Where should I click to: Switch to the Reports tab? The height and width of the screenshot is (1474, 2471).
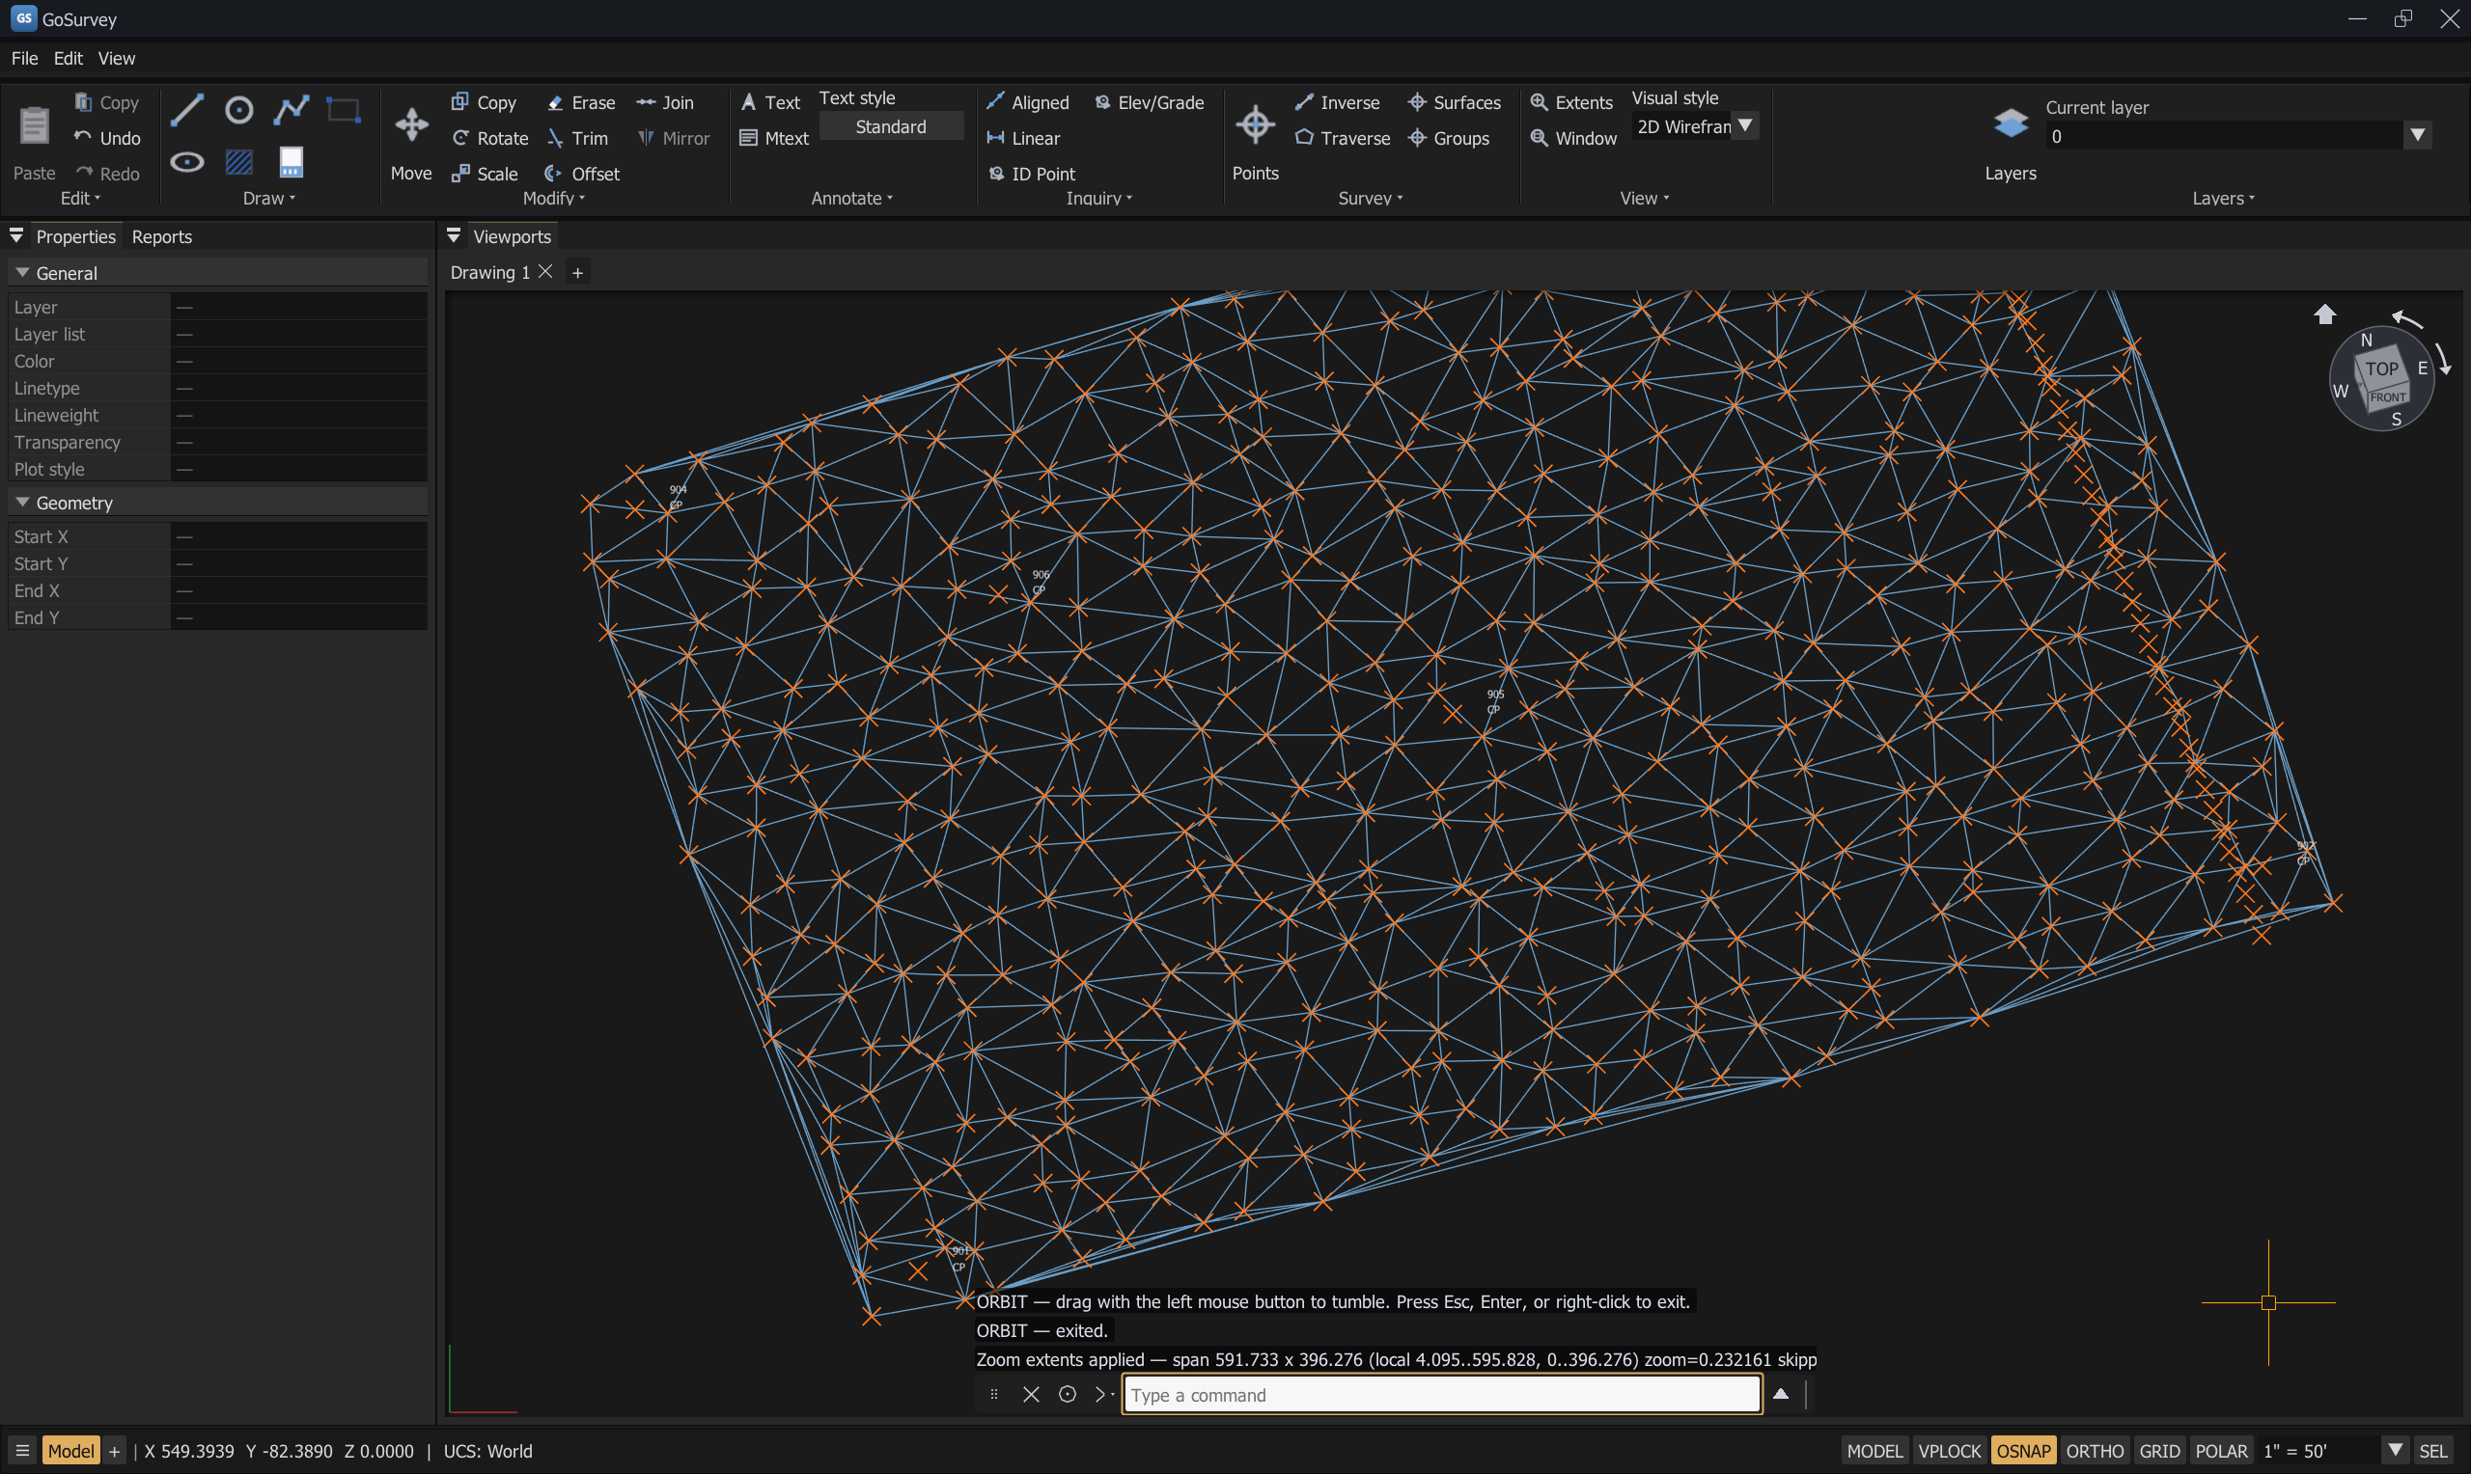[x=162, y=236]
